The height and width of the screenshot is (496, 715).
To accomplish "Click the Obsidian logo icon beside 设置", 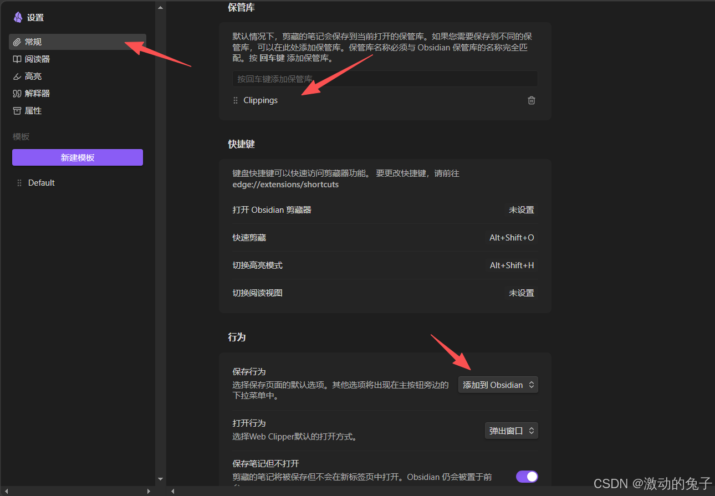I will pyautogui.click(x=18, y=17).
